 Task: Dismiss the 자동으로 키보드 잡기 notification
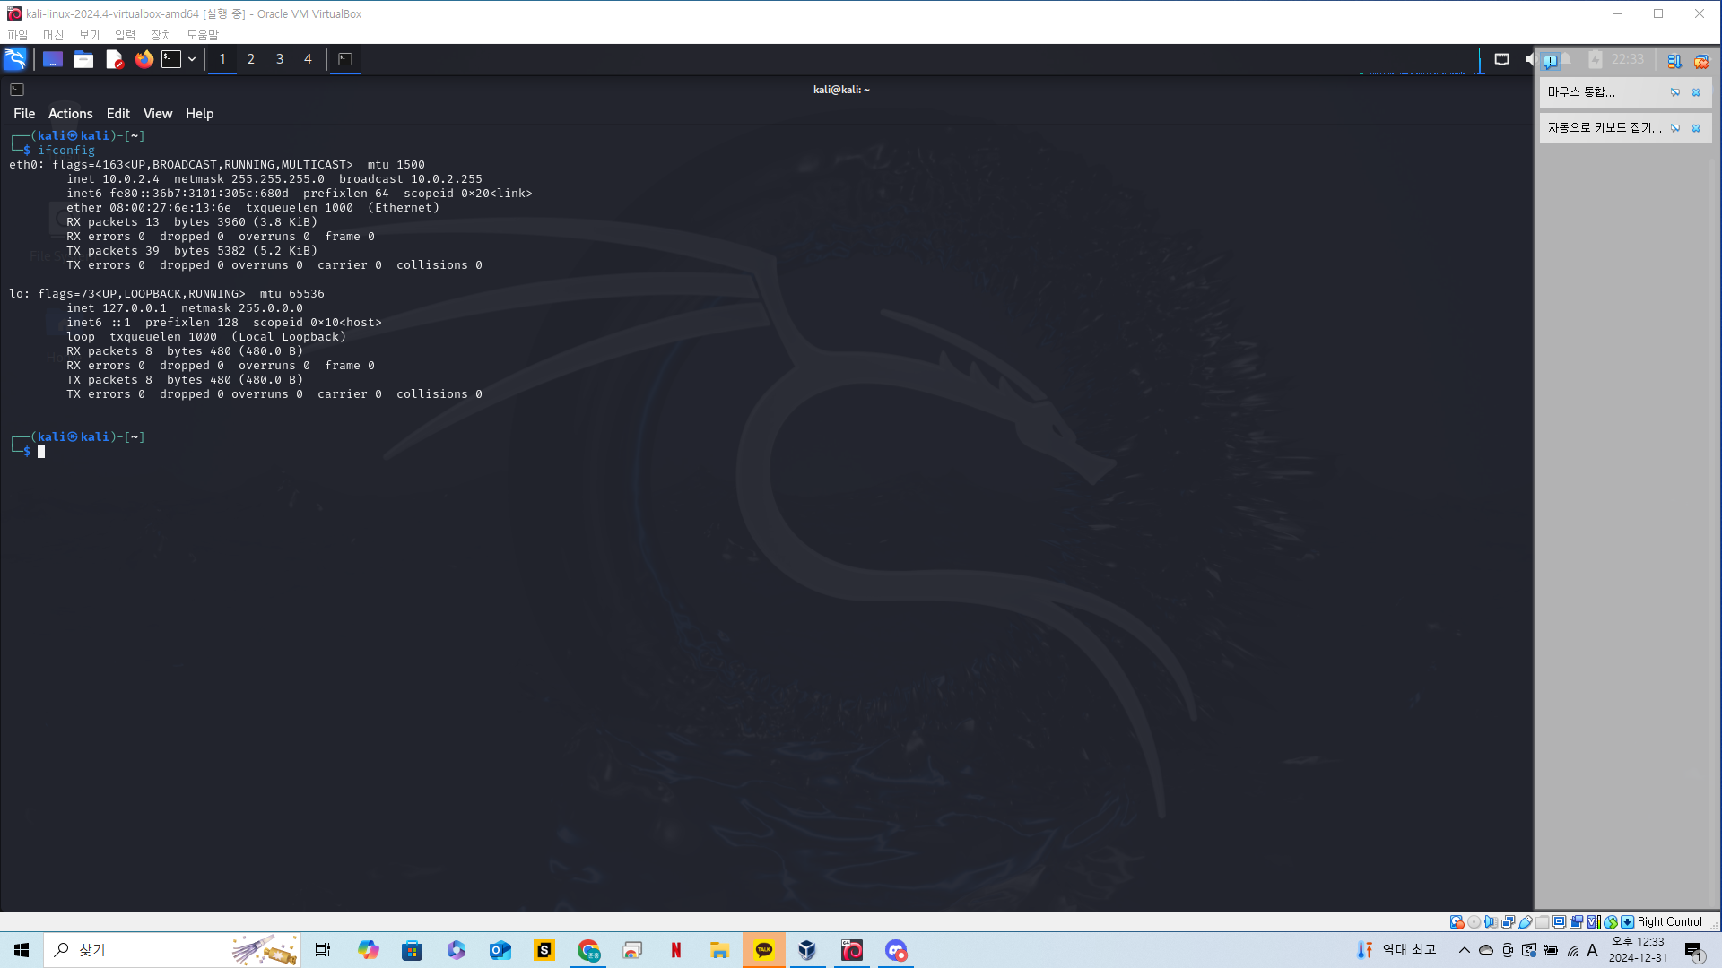[1696, 128]
